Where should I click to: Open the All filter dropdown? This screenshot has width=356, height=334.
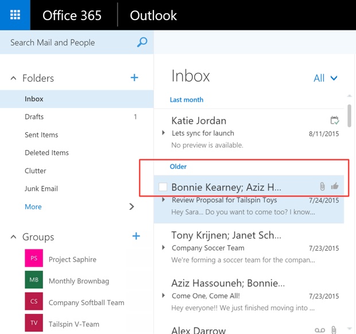(x=326, y=78)
